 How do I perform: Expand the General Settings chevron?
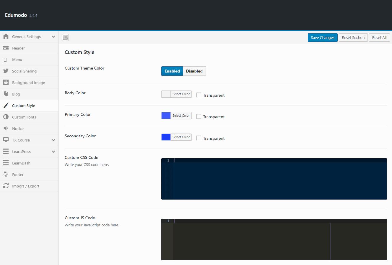tap(53, 37)
